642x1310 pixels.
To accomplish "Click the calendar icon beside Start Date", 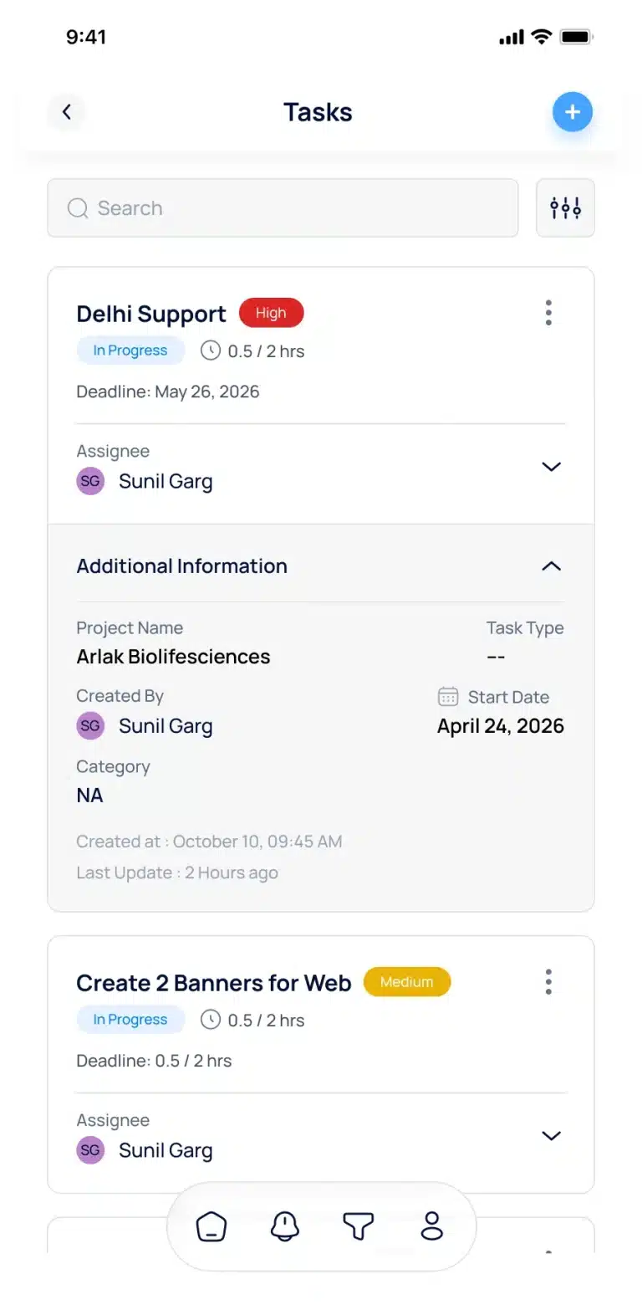I will pyautogui.click(x=448, y=696).
